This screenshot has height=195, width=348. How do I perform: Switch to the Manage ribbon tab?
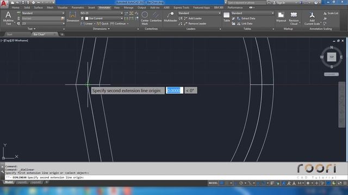point(128,8)
